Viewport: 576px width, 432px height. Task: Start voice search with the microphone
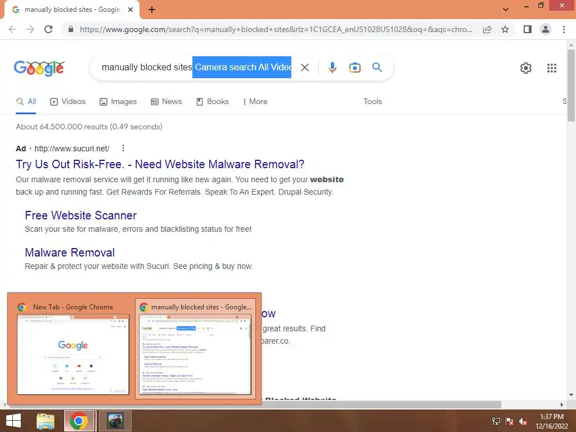[x=332, y=67]
